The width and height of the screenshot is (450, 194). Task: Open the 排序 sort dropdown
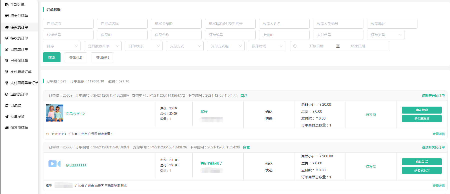62,46
